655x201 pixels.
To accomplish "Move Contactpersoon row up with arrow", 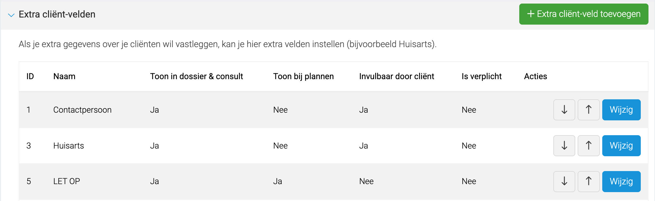I will 589,110.
